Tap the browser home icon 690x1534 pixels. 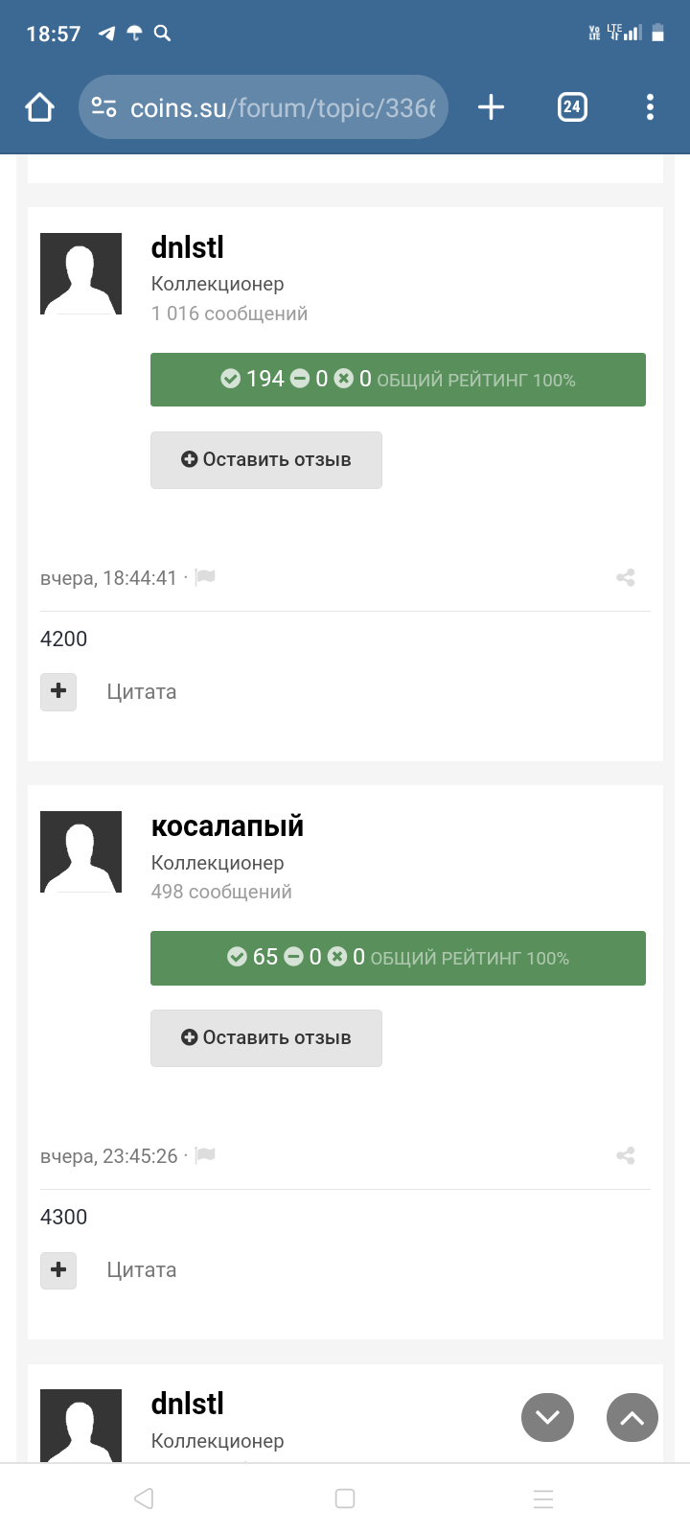point(39,107)
